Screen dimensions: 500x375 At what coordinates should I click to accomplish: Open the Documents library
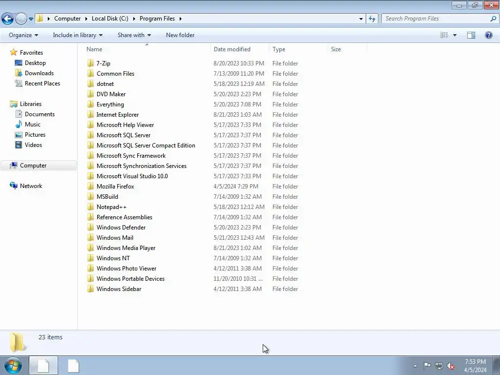coord(40,114)
